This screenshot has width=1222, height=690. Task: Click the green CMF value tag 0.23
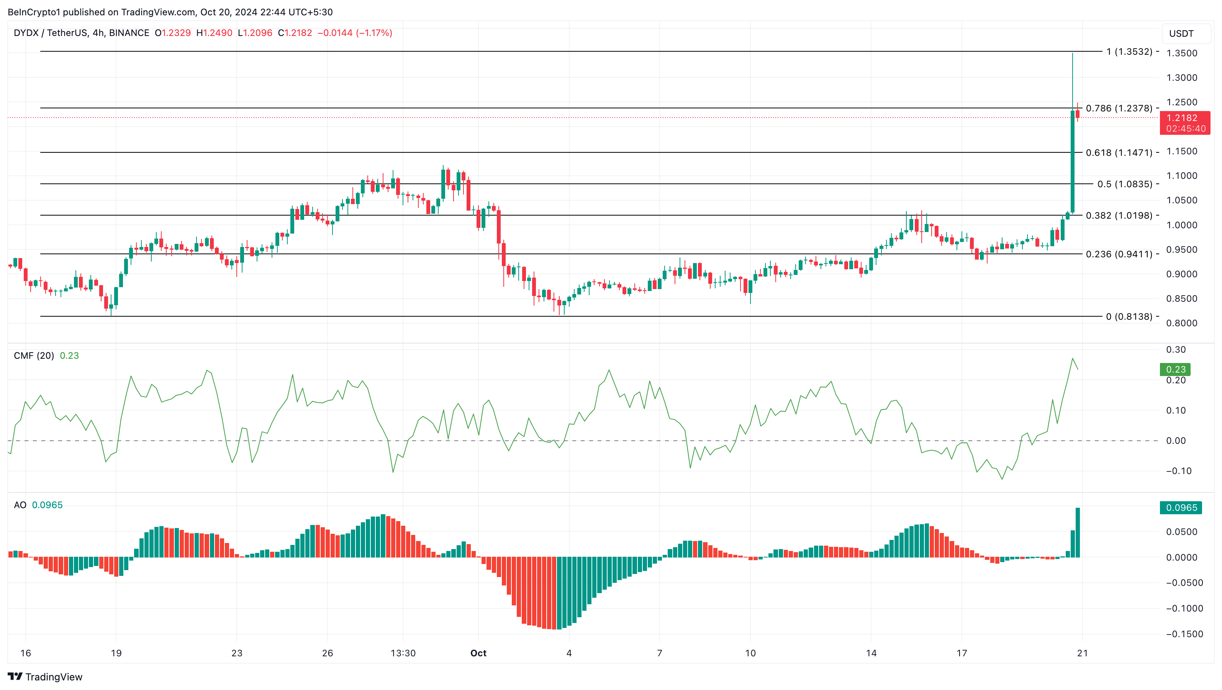[x=1176, y=370]
